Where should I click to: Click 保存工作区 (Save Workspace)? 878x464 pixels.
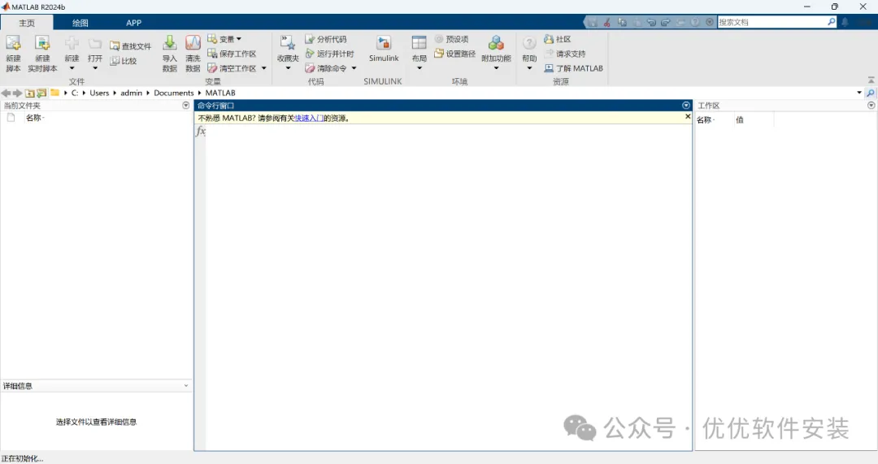pyautogui.click(x=232, y=54)
